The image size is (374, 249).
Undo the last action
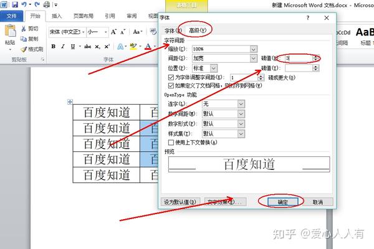24,4
